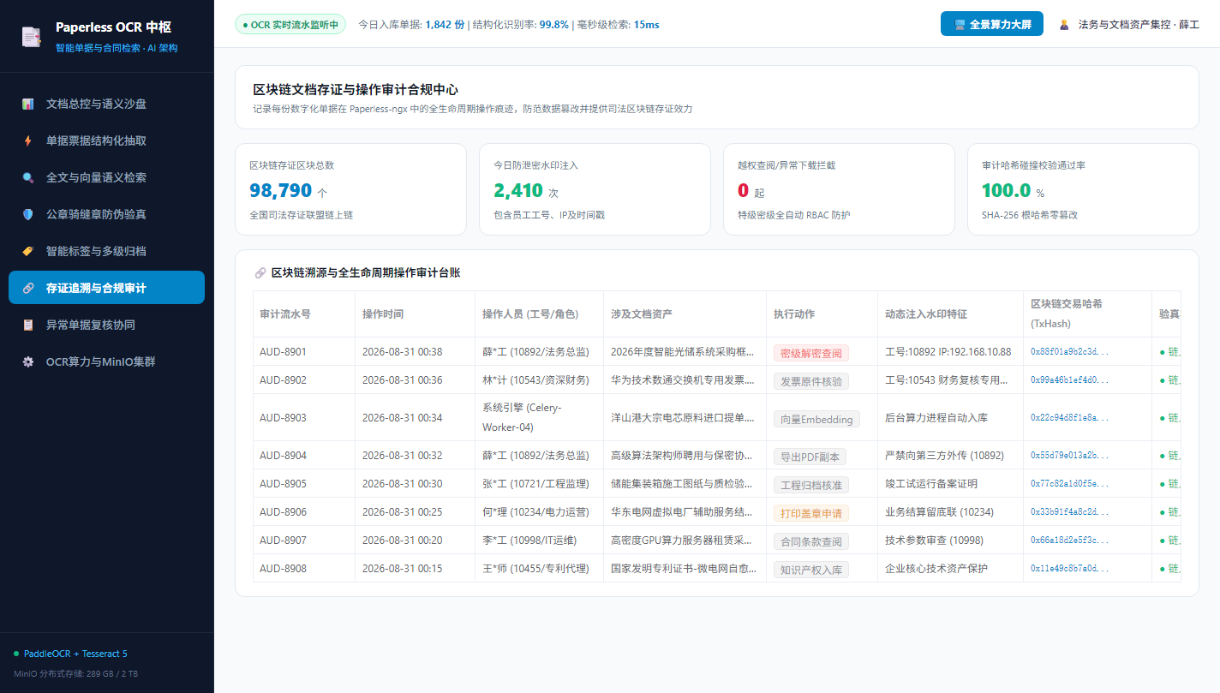Click operator 何*理 (10234/电力运营) cell
Screen dimensions: 1220x693
[x=540, y=512]
